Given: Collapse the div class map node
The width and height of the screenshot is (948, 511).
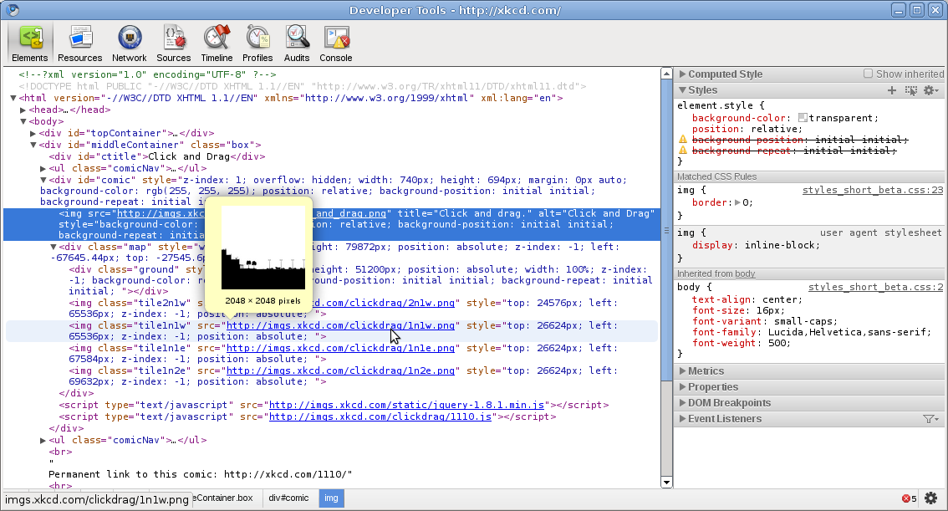Looking at the screenshot, I should [x=54, y=248].
